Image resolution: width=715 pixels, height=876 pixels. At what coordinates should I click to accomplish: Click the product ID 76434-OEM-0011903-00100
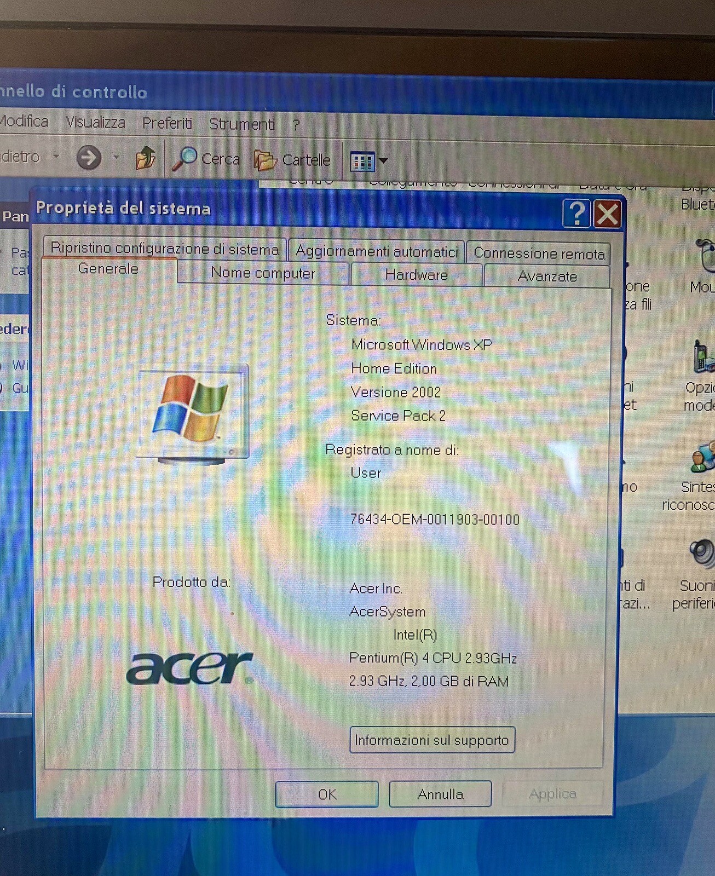point(435,519)
